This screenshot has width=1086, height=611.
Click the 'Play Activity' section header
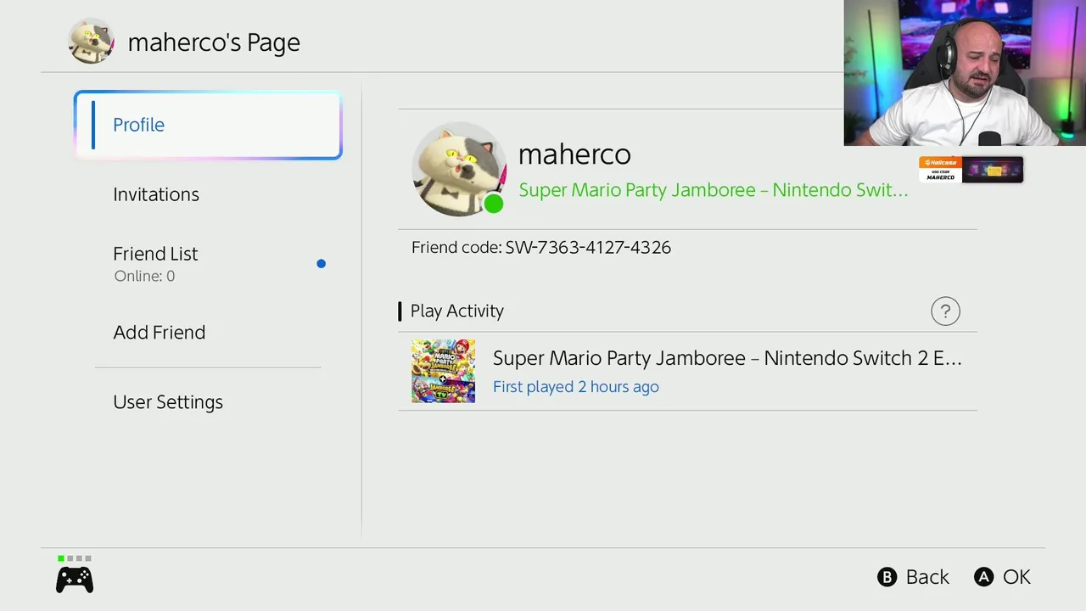click(x=456, y=311)
